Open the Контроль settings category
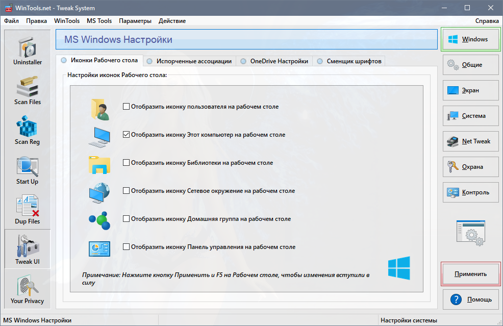Viewport: 503px width, 326px height. click(470, 192)
